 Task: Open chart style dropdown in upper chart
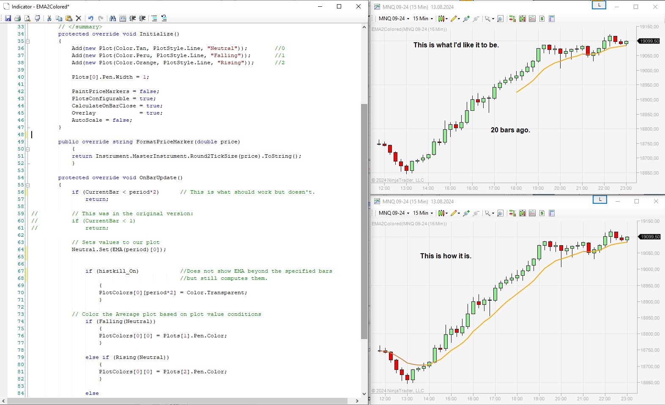click(x=443, y=19)
